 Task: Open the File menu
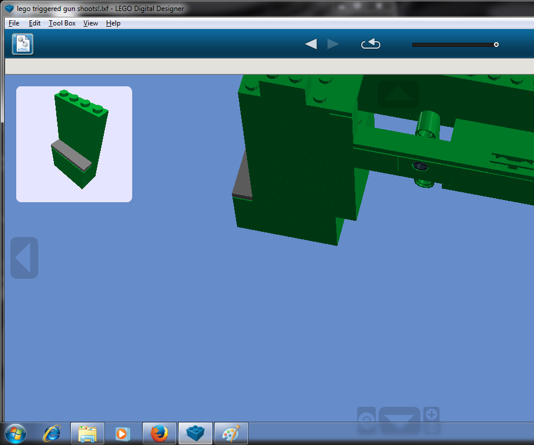click(x=13, y=23)
